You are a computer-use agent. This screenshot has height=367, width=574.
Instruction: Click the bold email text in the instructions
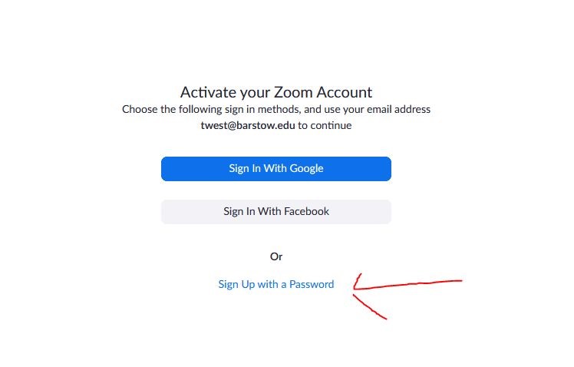(248, 125)
